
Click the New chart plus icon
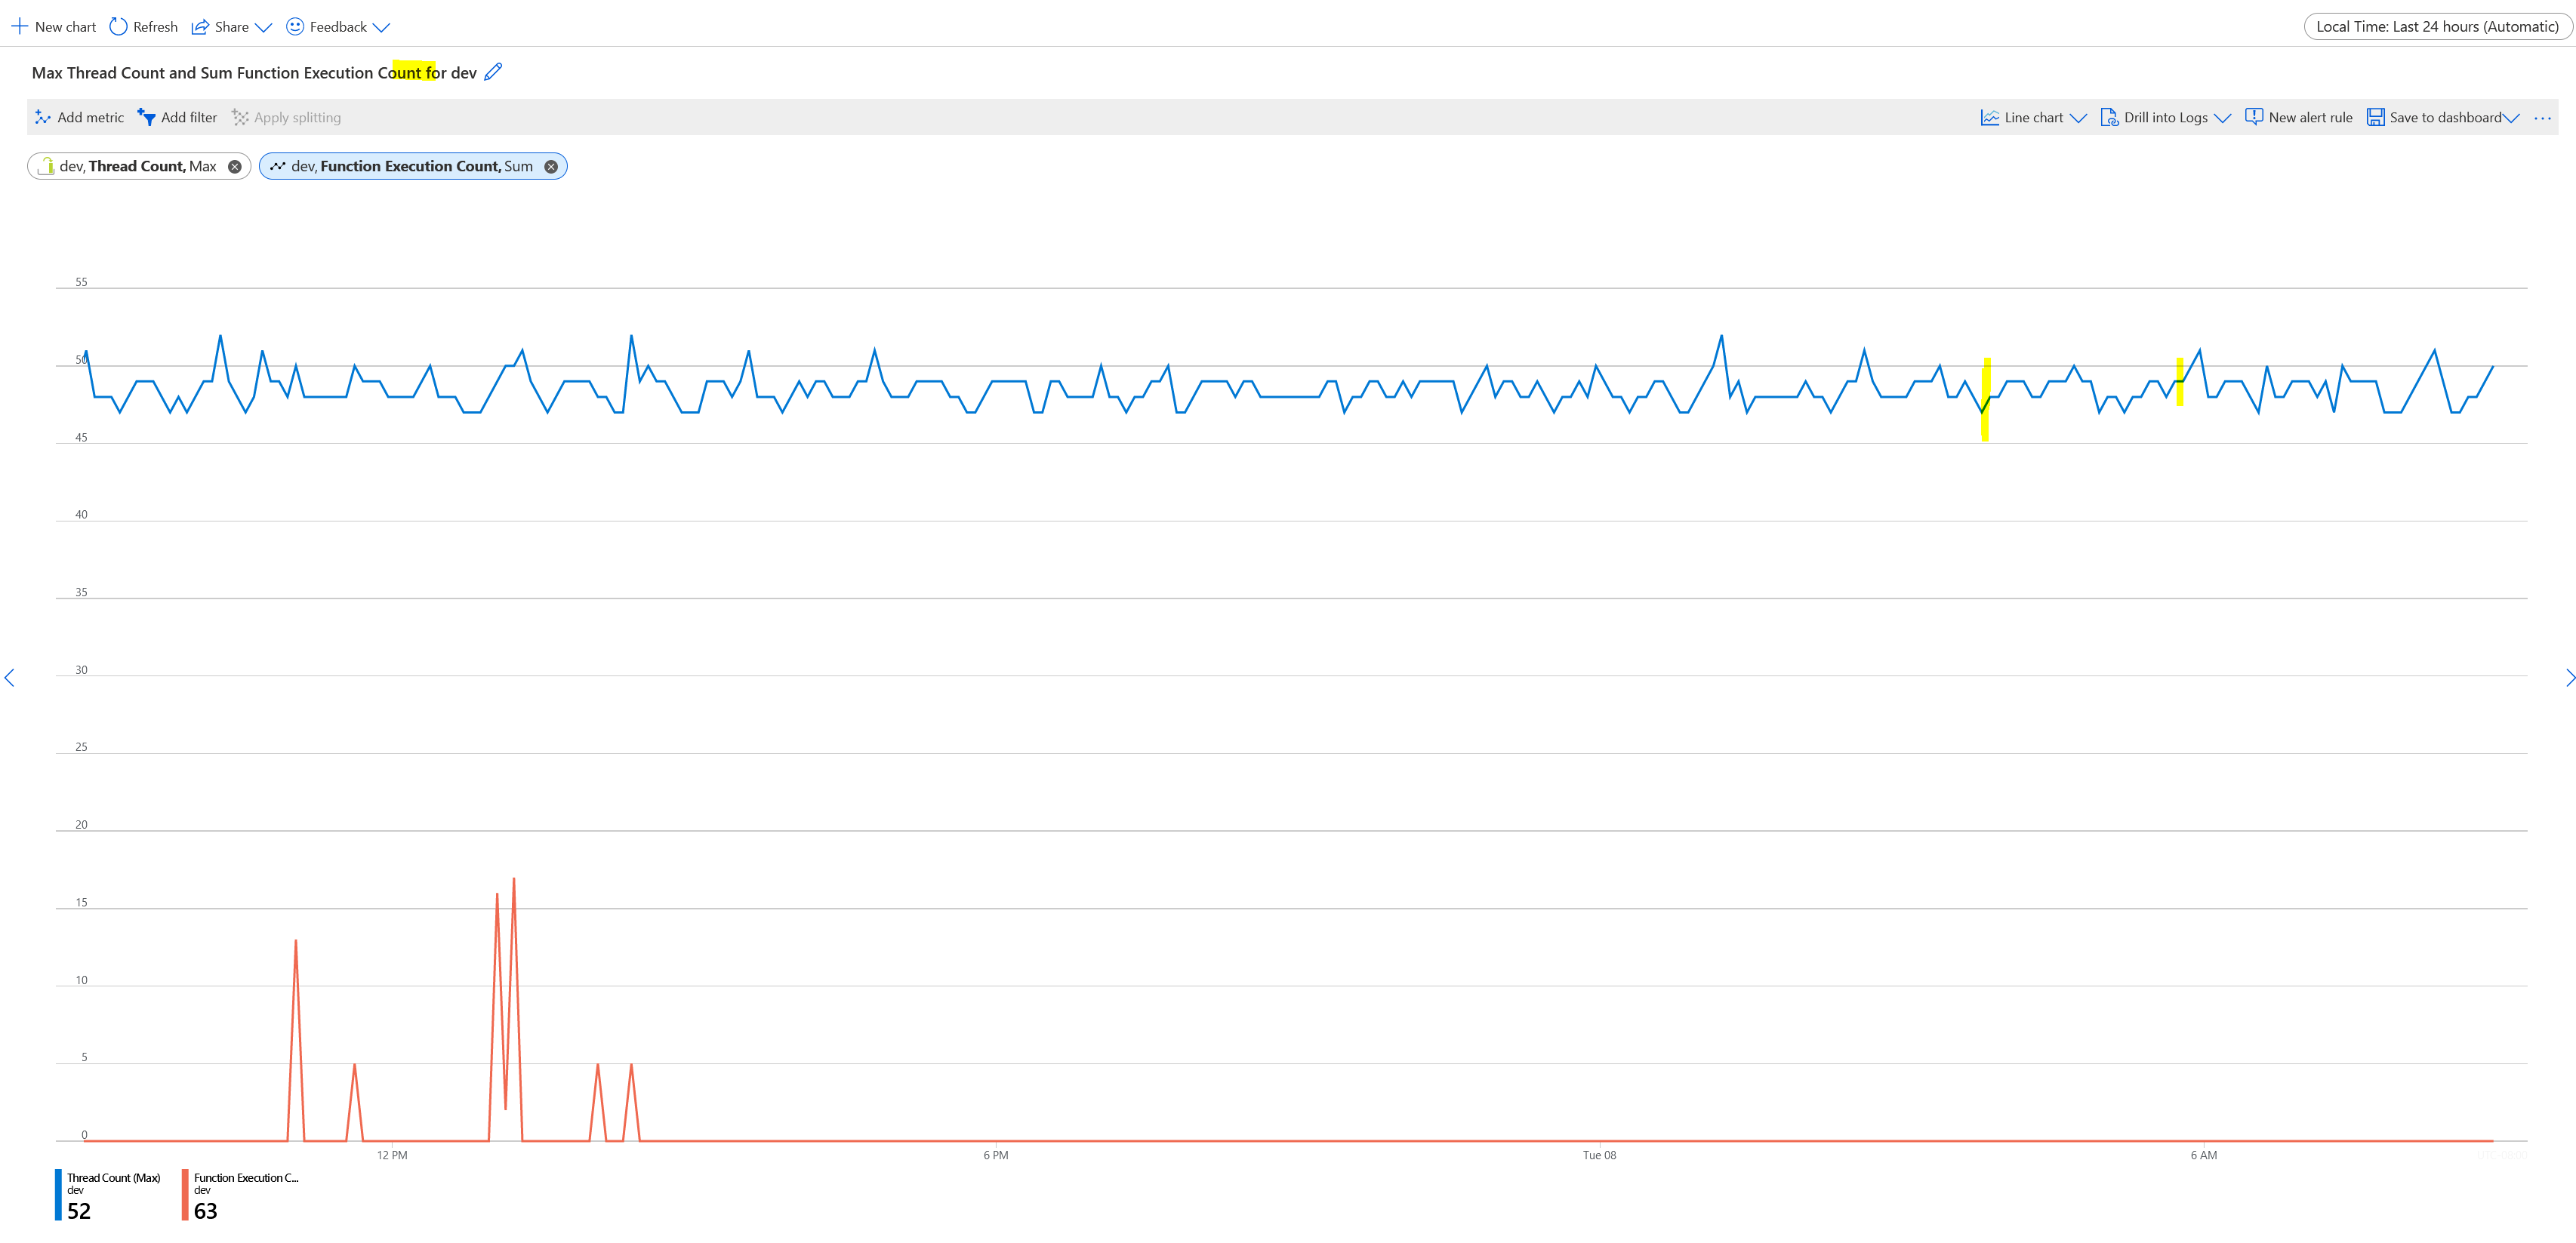20,26
